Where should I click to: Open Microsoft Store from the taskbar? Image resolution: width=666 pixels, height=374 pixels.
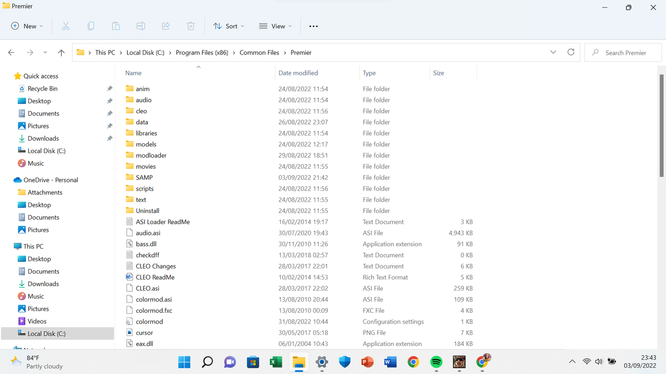[x=253, y=362]
